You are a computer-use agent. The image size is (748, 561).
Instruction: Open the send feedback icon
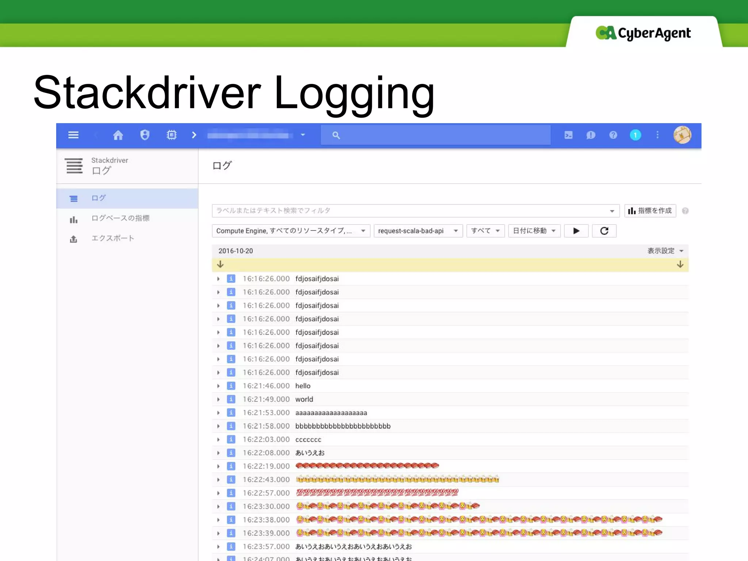click(591, 135)
